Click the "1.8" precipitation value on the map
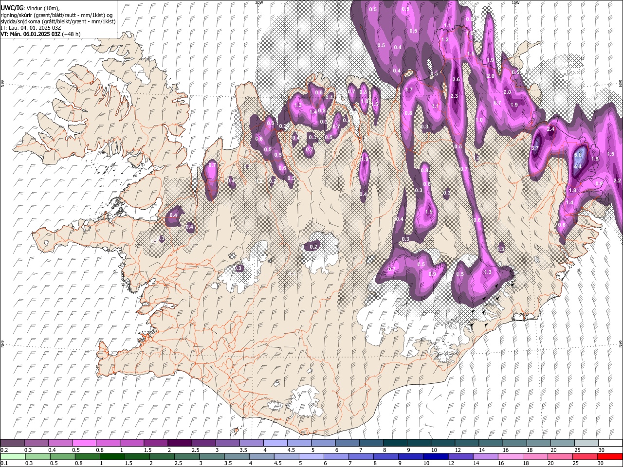The width and height of the screenshot is (623, 467). pyautogui.click(x=572, y=190)
